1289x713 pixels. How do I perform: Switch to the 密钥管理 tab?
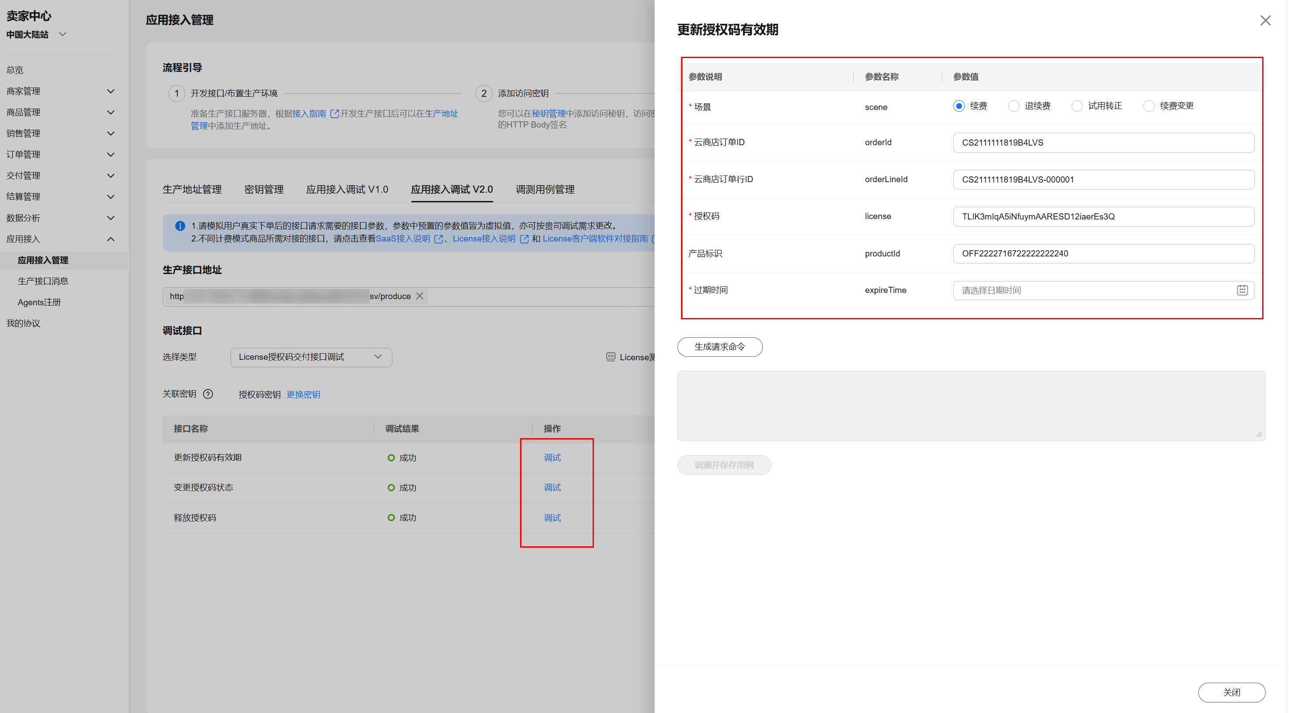[264, 190]
